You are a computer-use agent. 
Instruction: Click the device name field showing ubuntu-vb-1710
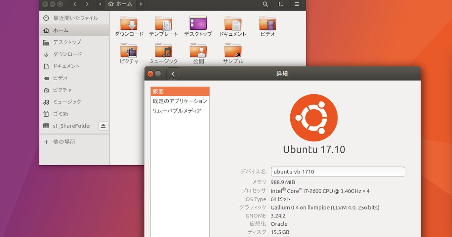[338, 172]
